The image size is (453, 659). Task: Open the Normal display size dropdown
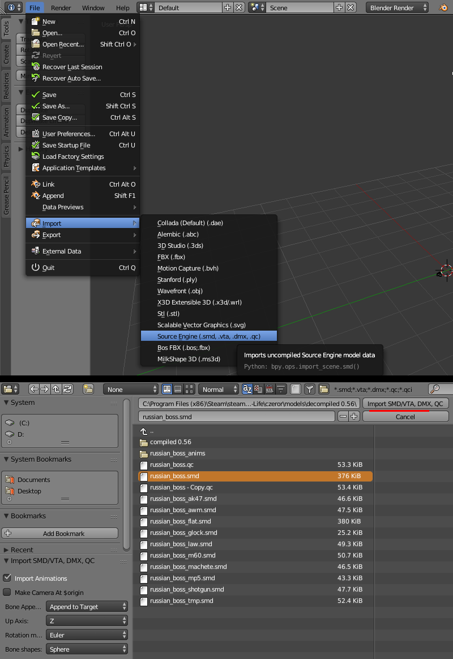click(218, 390)
